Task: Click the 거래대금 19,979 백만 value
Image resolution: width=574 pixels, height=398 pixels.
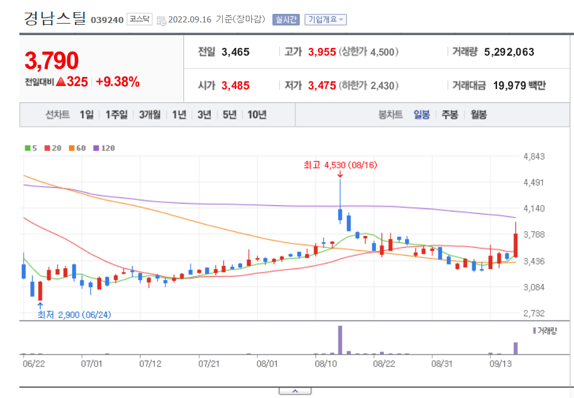Action: coord(520,85)
